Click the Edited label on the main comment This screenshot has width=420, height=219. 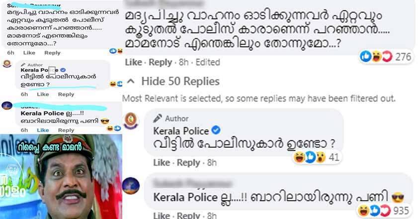tap(208, 62)
